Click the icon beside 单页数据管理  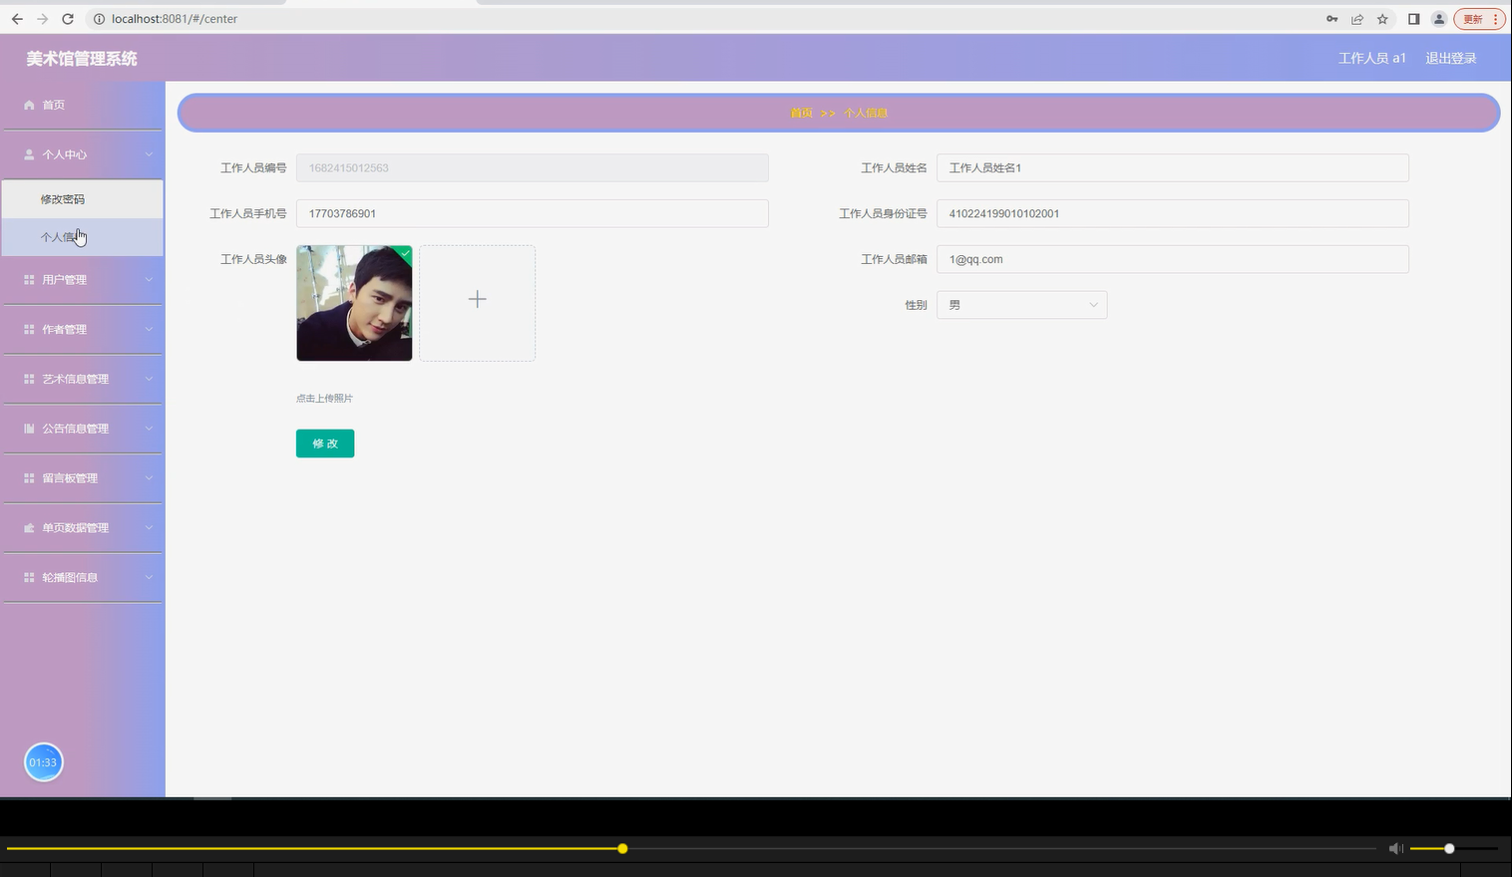pyautogui.click(x=29, y=528)
